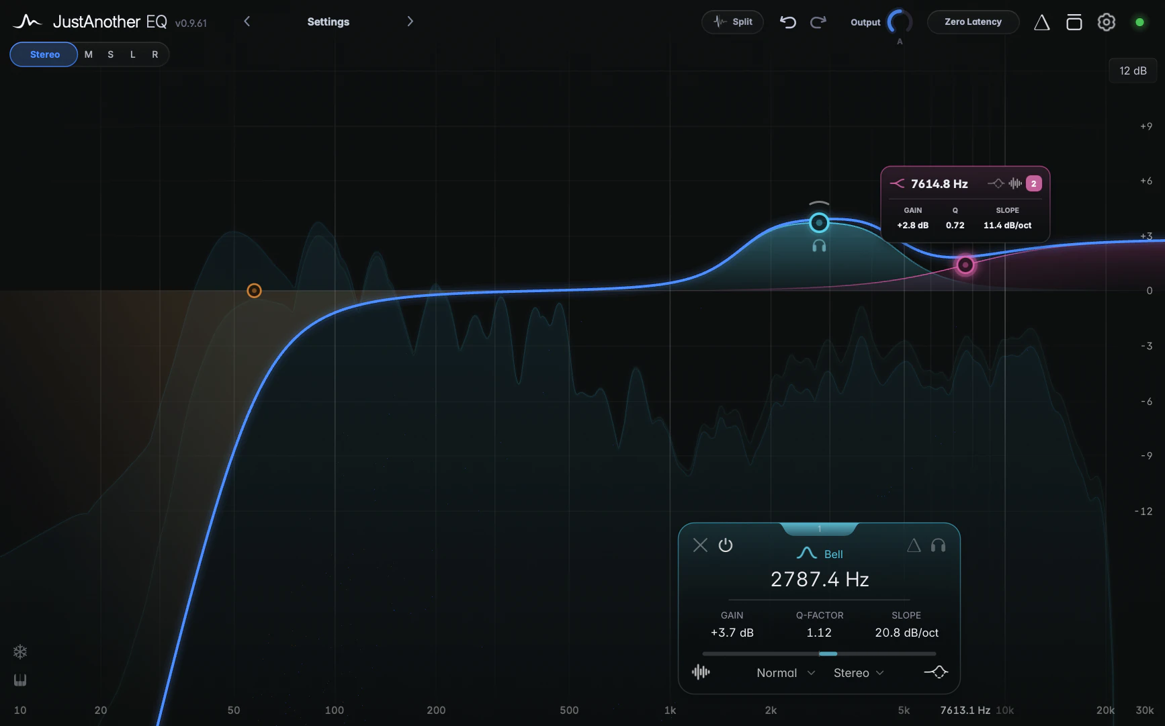Select the pink high-shelf band node

click(965, 265)
